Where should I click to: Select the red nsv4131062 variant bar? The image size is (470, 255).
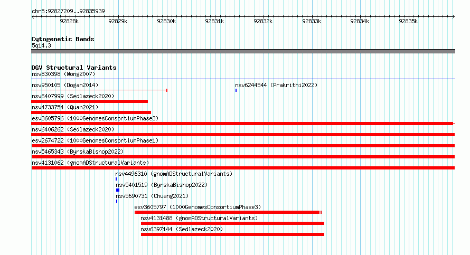pos(243,168)
